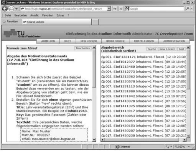Open protected mode dropdown in status bar
This screenshot has width=196, height=152.
(171, 147)
